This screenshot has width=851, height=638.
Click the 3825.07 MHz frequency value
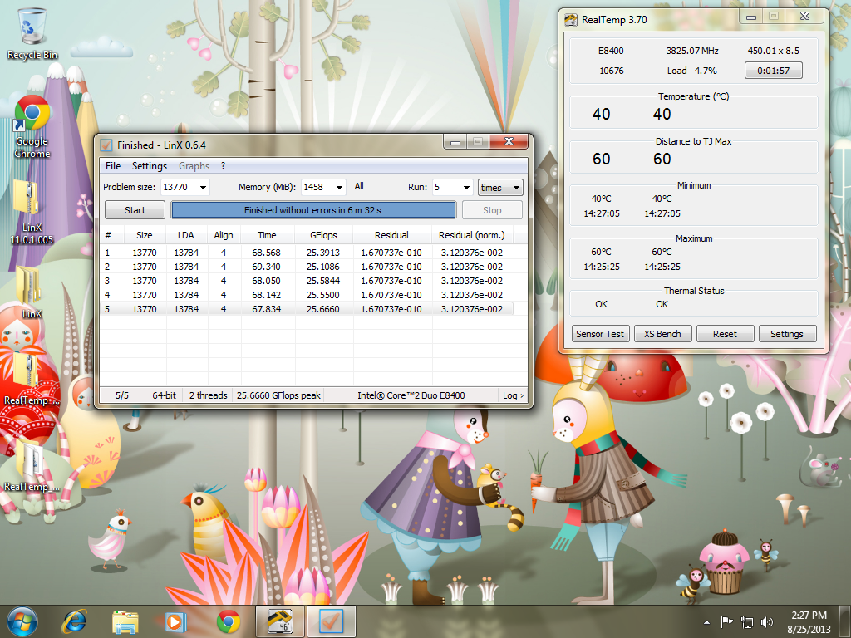coord(692,51)
